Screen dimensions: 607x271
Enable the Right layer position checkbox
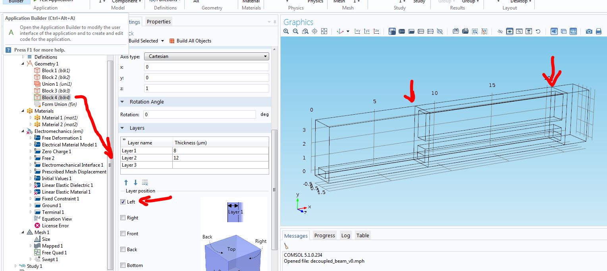123,218
